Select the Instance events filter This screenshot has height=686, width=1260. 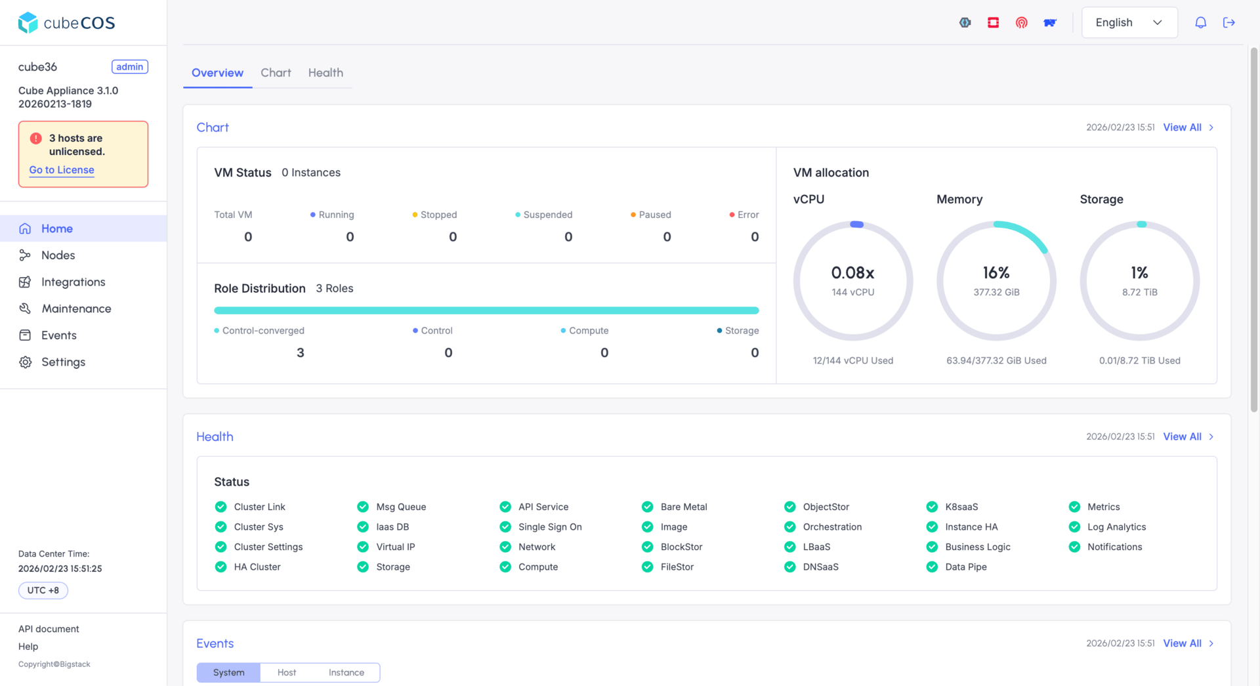tap(346, 672)
